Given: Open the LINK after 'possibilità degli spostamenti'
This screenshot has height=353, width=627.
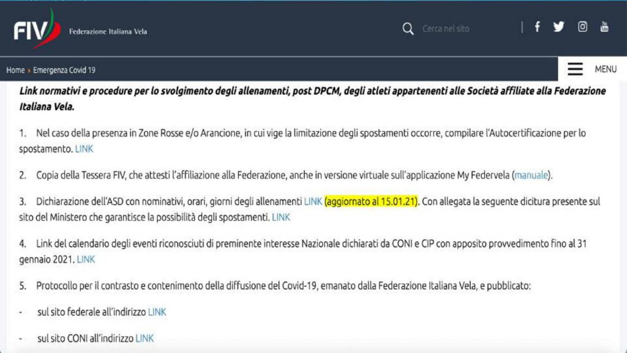Looking at the screenshot, I should [x=281, y=217].
